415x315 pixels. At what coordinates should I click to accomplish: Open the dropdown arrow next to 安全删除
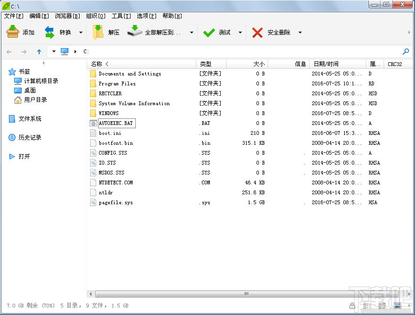click(300, 33)
